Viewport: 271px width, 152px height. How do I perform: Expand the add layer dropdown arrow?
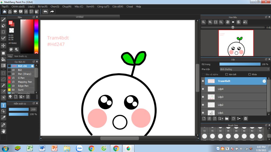[x=222, y=119]
